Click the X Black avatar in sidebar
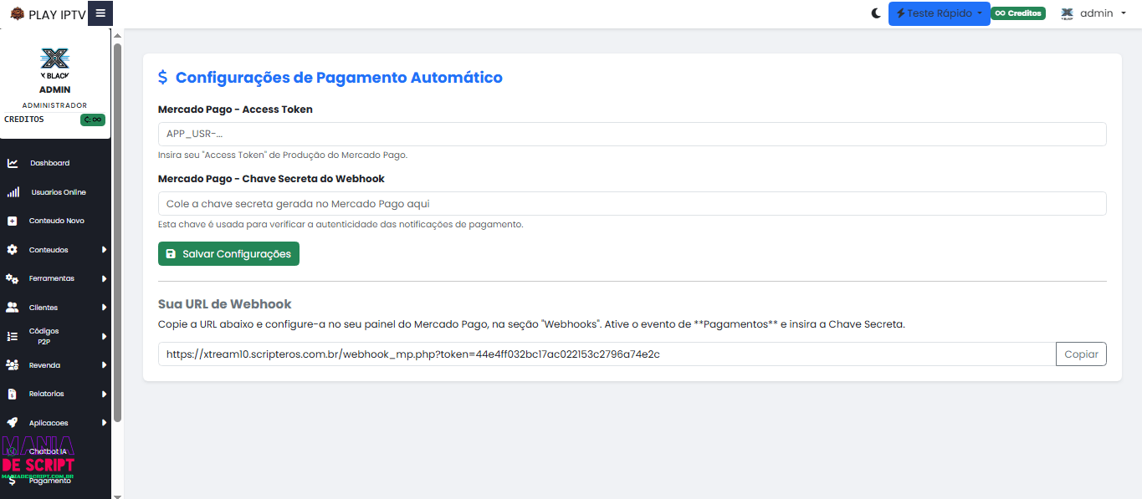This screenshot has height=499, width=1142. click(55, 62)
